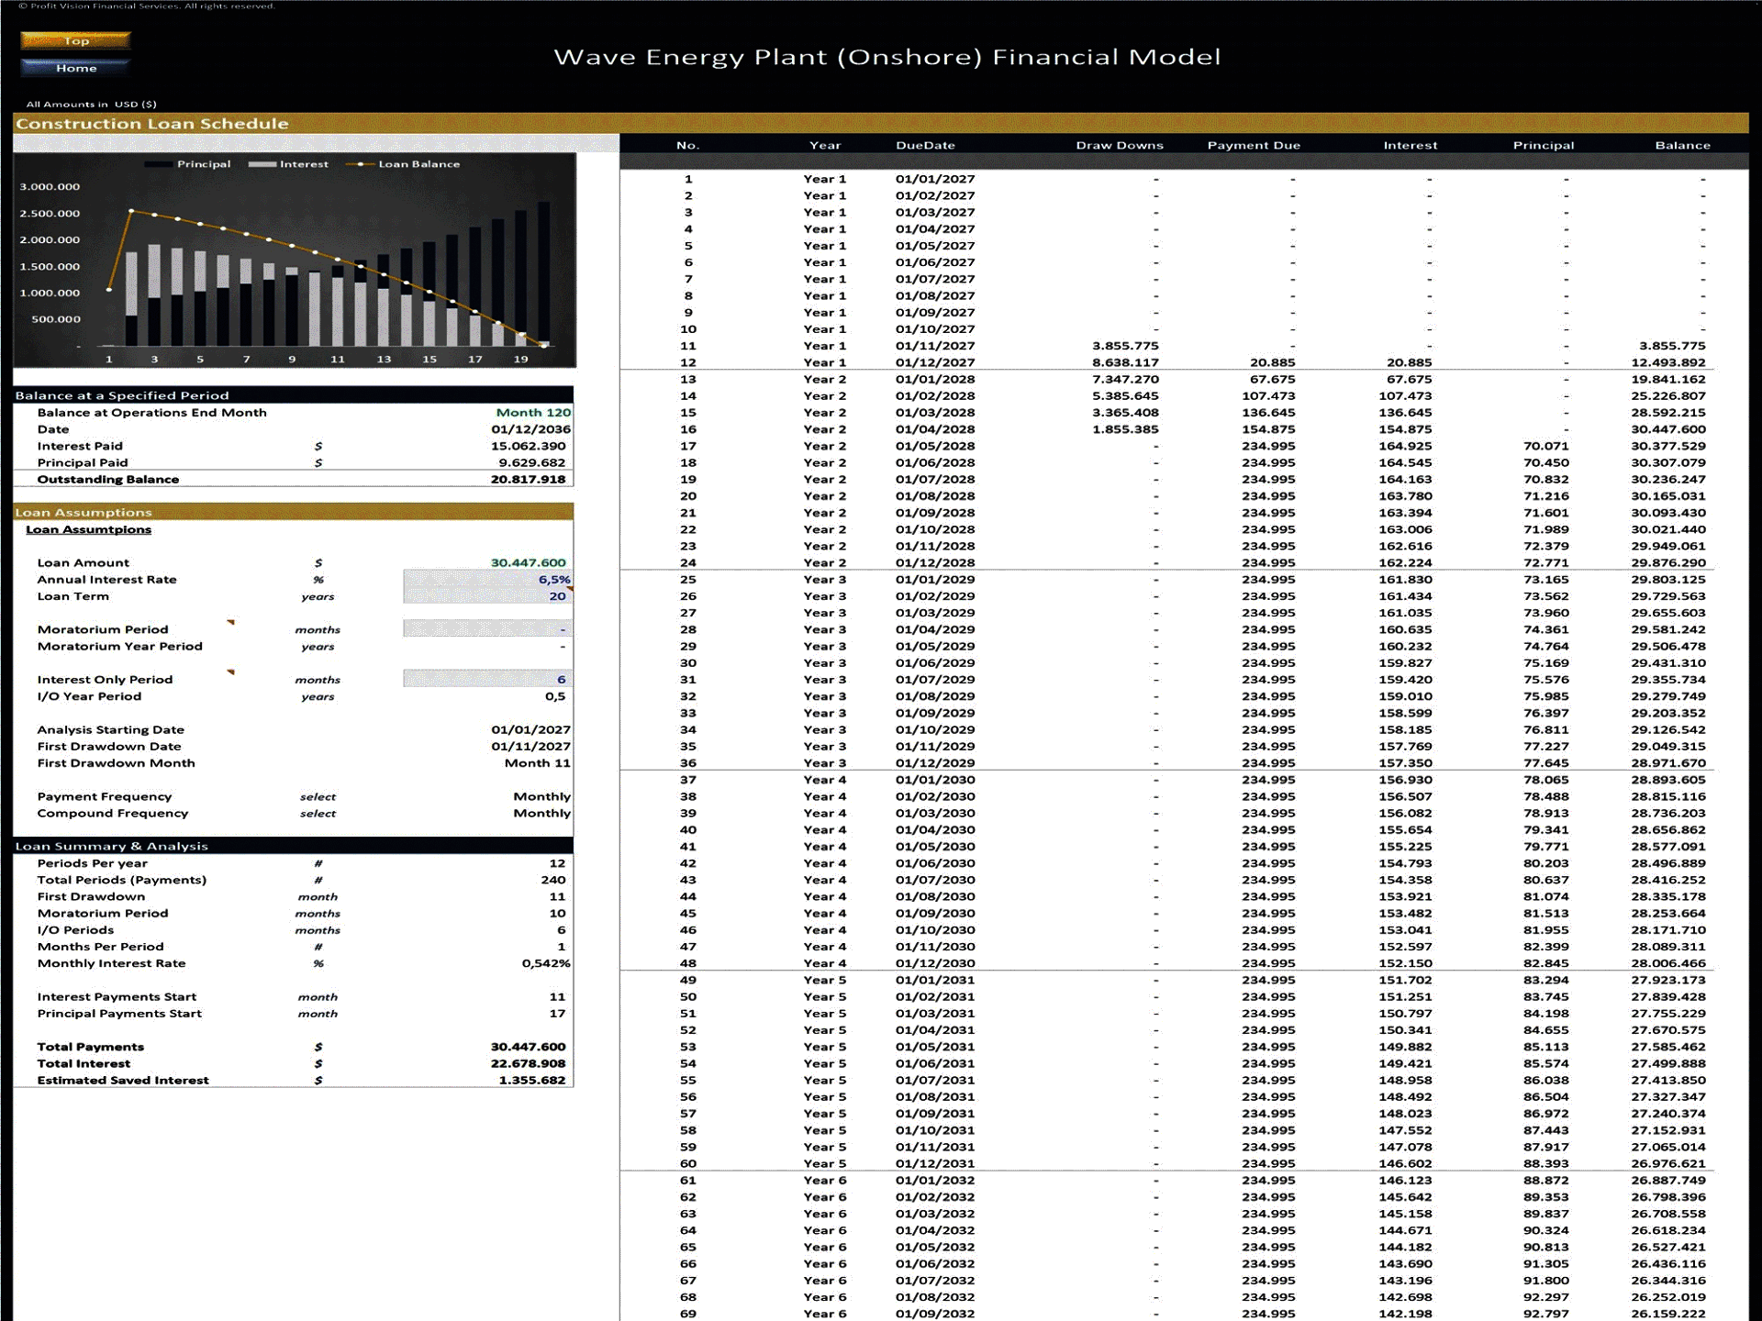The width and height of the screenshot is (1762, 1321).
Task: Click the Balance column header
Action: tap(1682, 145)
